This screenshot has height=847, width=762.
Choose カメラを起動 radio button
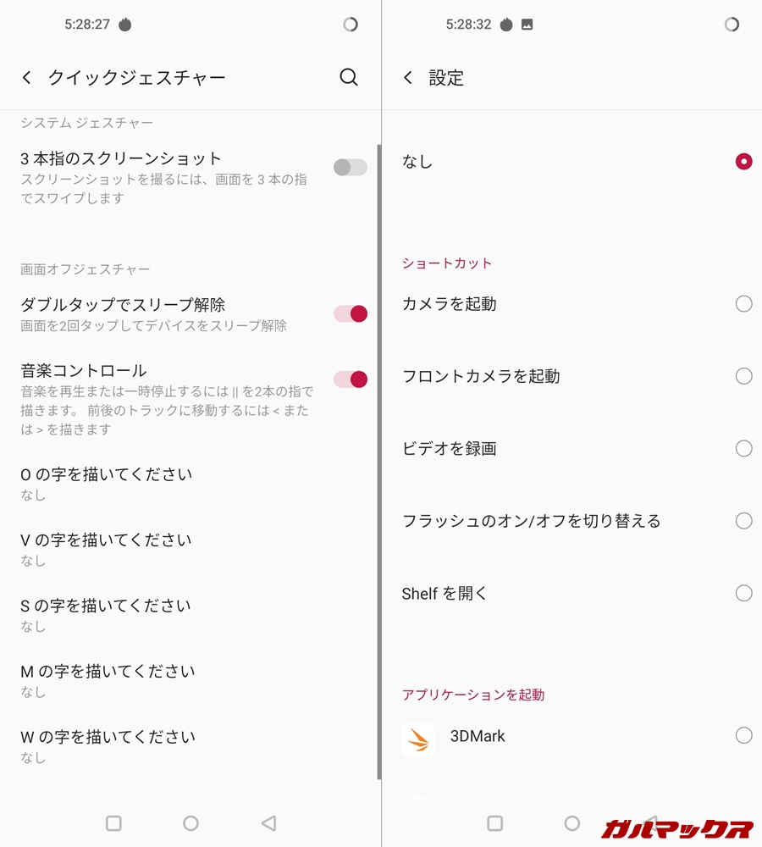pyautogui.click(x=743, y=304)
